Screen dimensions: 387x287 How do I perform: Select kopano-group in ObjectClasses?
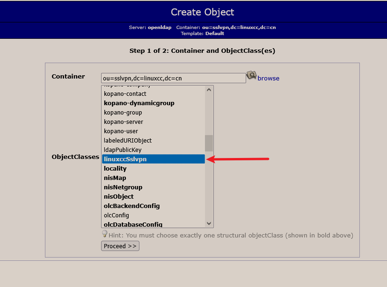click(x=153, y=113)
